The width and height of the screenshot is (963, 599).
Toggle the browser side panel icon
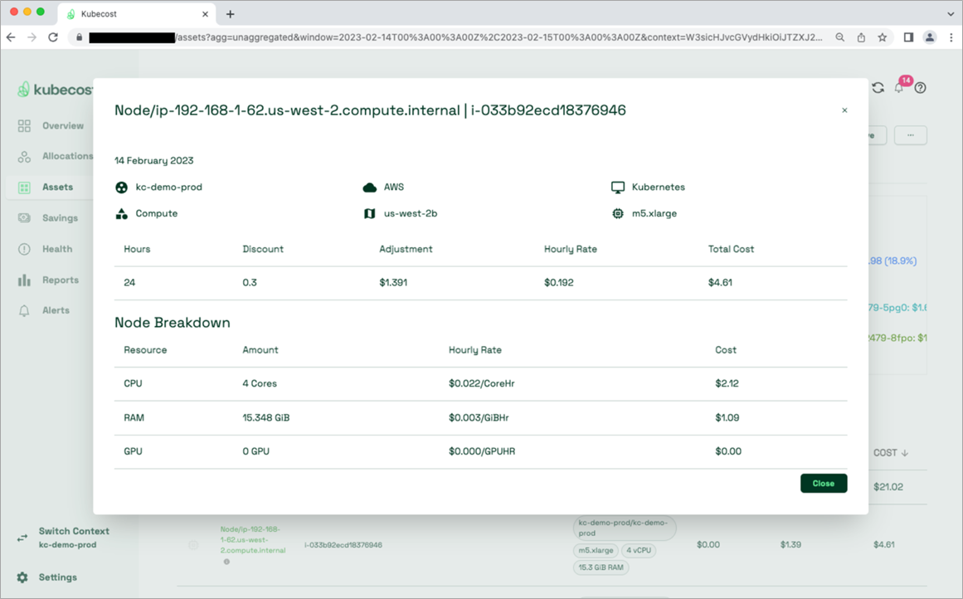pos(908,37)
